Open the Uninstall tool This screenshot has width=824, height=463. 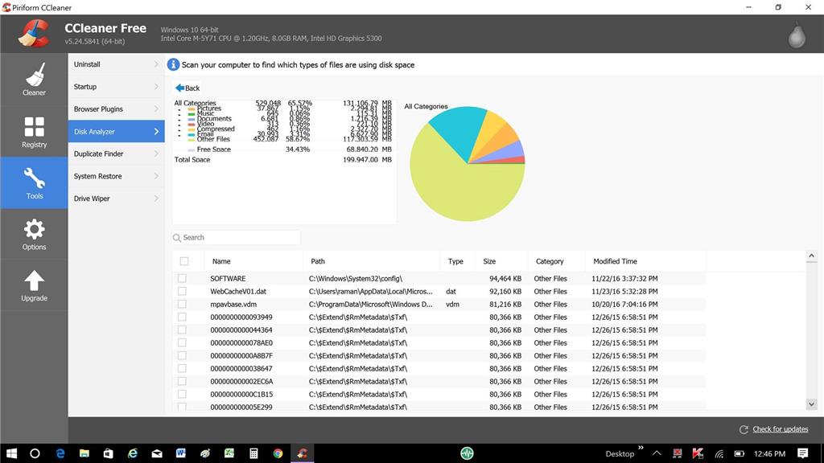coord(116,64)
